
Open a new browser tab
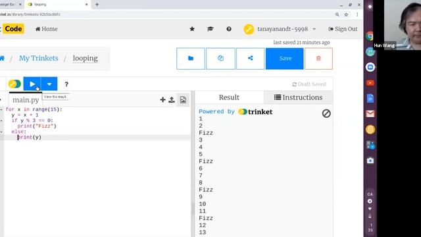click(97, 5)
